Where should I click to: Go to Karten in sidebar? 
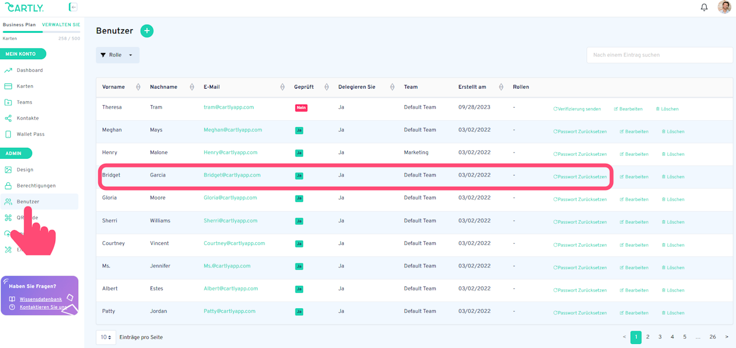click(x=25, y=86)
